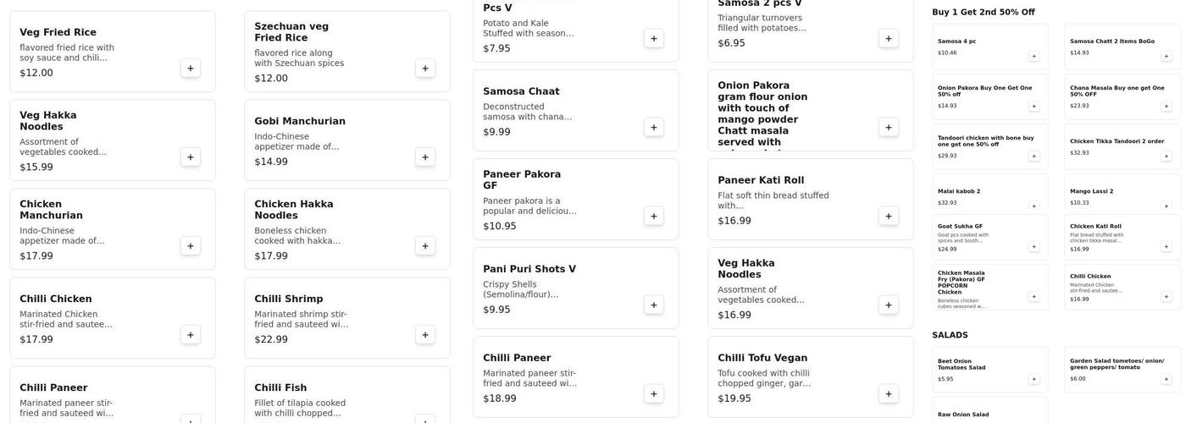Add Beet Onion Tomatoes Salad
The image size is (1186, 423).
click(x=1034, y=380)
